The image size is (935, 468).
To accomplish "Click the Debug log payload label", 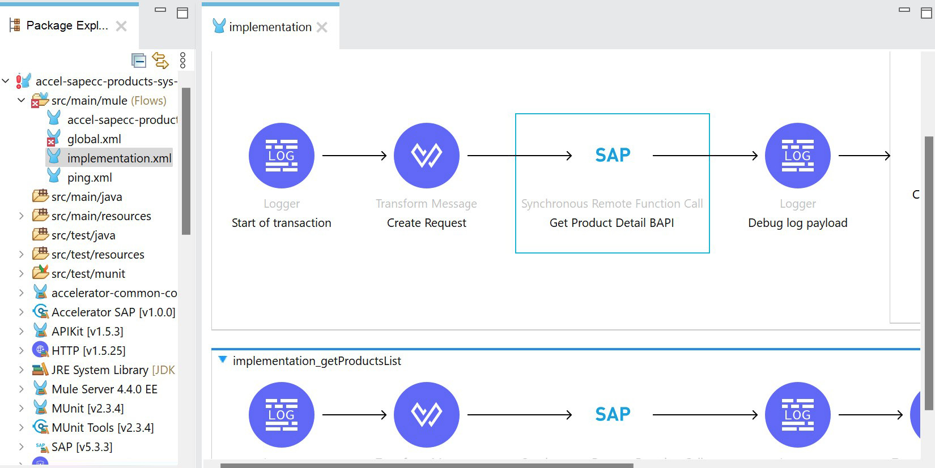I will 798,223.
